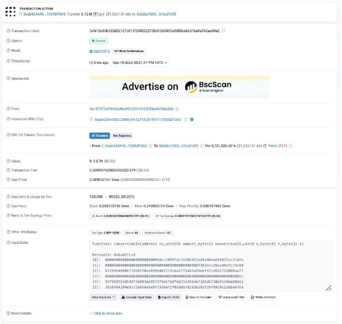
Task: Click the Success status badge
Action: [x=99, y=41]
